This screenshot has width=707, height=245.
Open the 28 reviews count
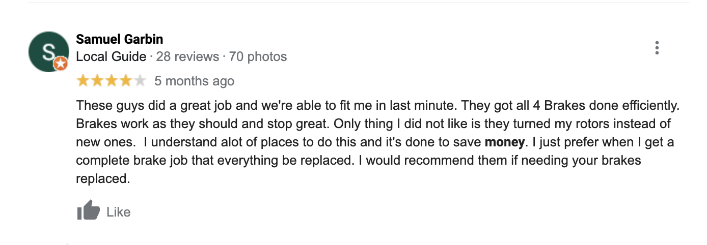click(187, 56)
